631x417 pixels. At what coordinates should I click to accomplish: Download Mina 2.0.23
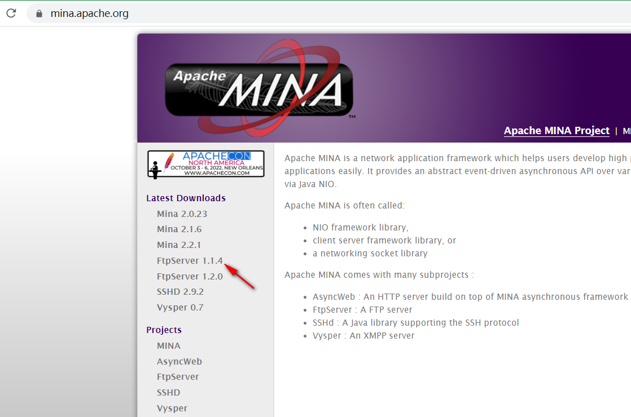182,214
